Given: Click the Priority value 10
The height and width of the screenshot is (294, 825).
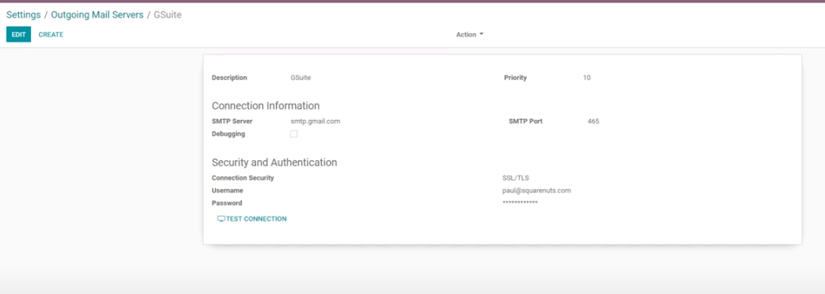Looking at the screenshot, I should 587,78.
